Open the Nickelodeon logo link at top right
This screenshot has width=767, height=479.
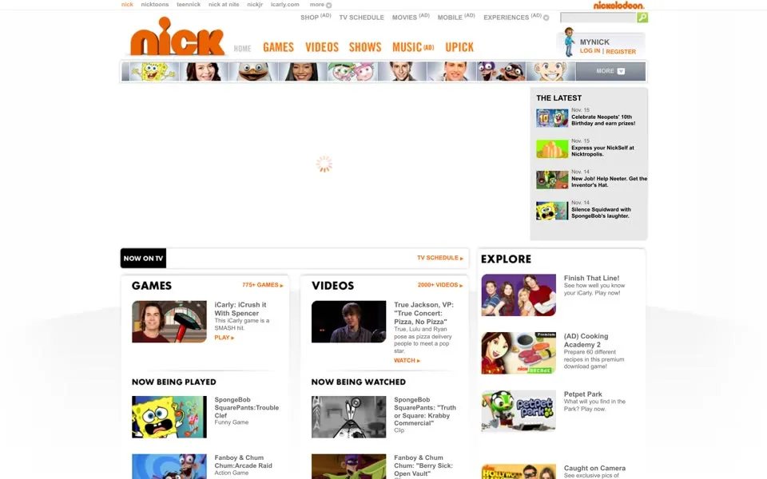(x=618, y=5)
